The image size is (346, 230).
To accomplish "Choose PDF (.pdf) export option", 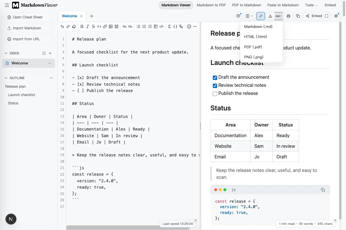I will click(x=262, y=47).
